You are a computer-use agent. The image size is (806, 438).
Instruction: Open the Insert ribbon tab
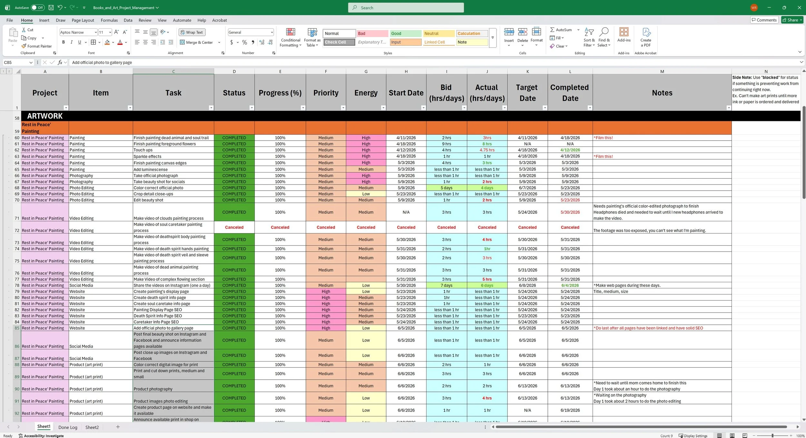[44, 20]
